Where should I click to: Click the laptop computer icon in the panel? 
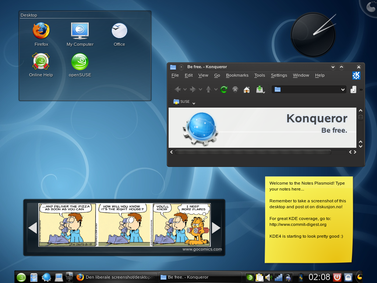pyautogui.click(x=59, y=277)
